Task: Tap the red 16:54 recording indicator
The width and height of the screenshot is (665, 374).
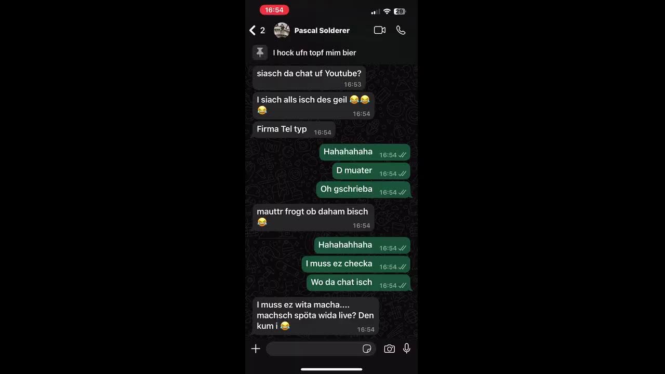Action: [274, 10]
